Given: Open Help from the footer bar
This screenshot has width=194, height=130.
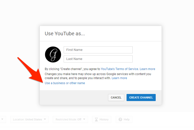Looking at the screenshot, I should click(x=124, y=119).
